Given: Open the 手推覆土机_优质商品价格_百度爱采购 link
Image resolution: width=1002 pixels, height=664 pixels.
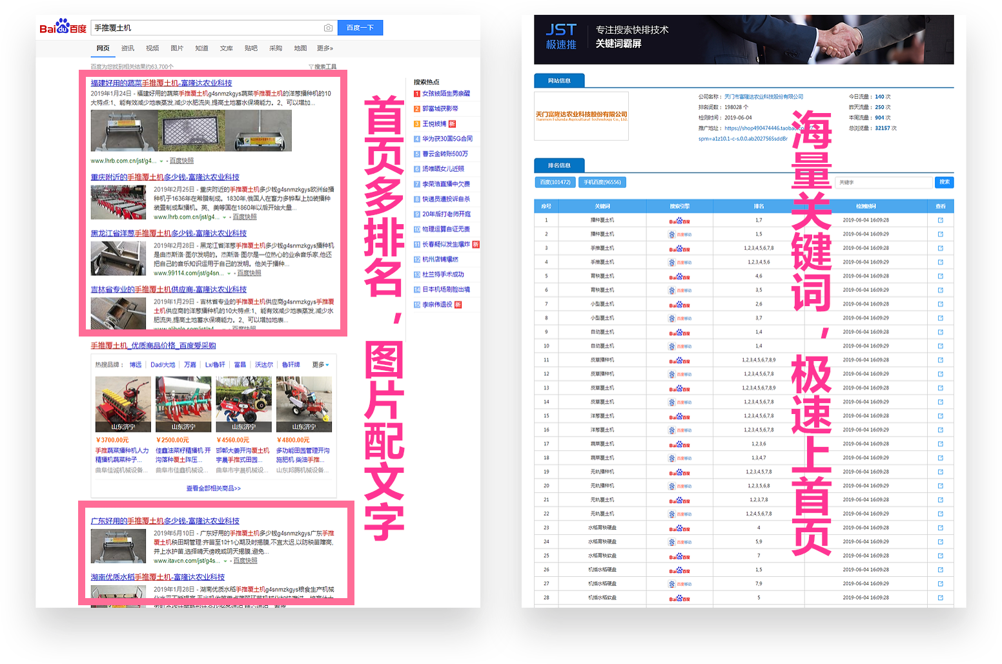Looking at the screenshot, I should click(x=153, y=346).
